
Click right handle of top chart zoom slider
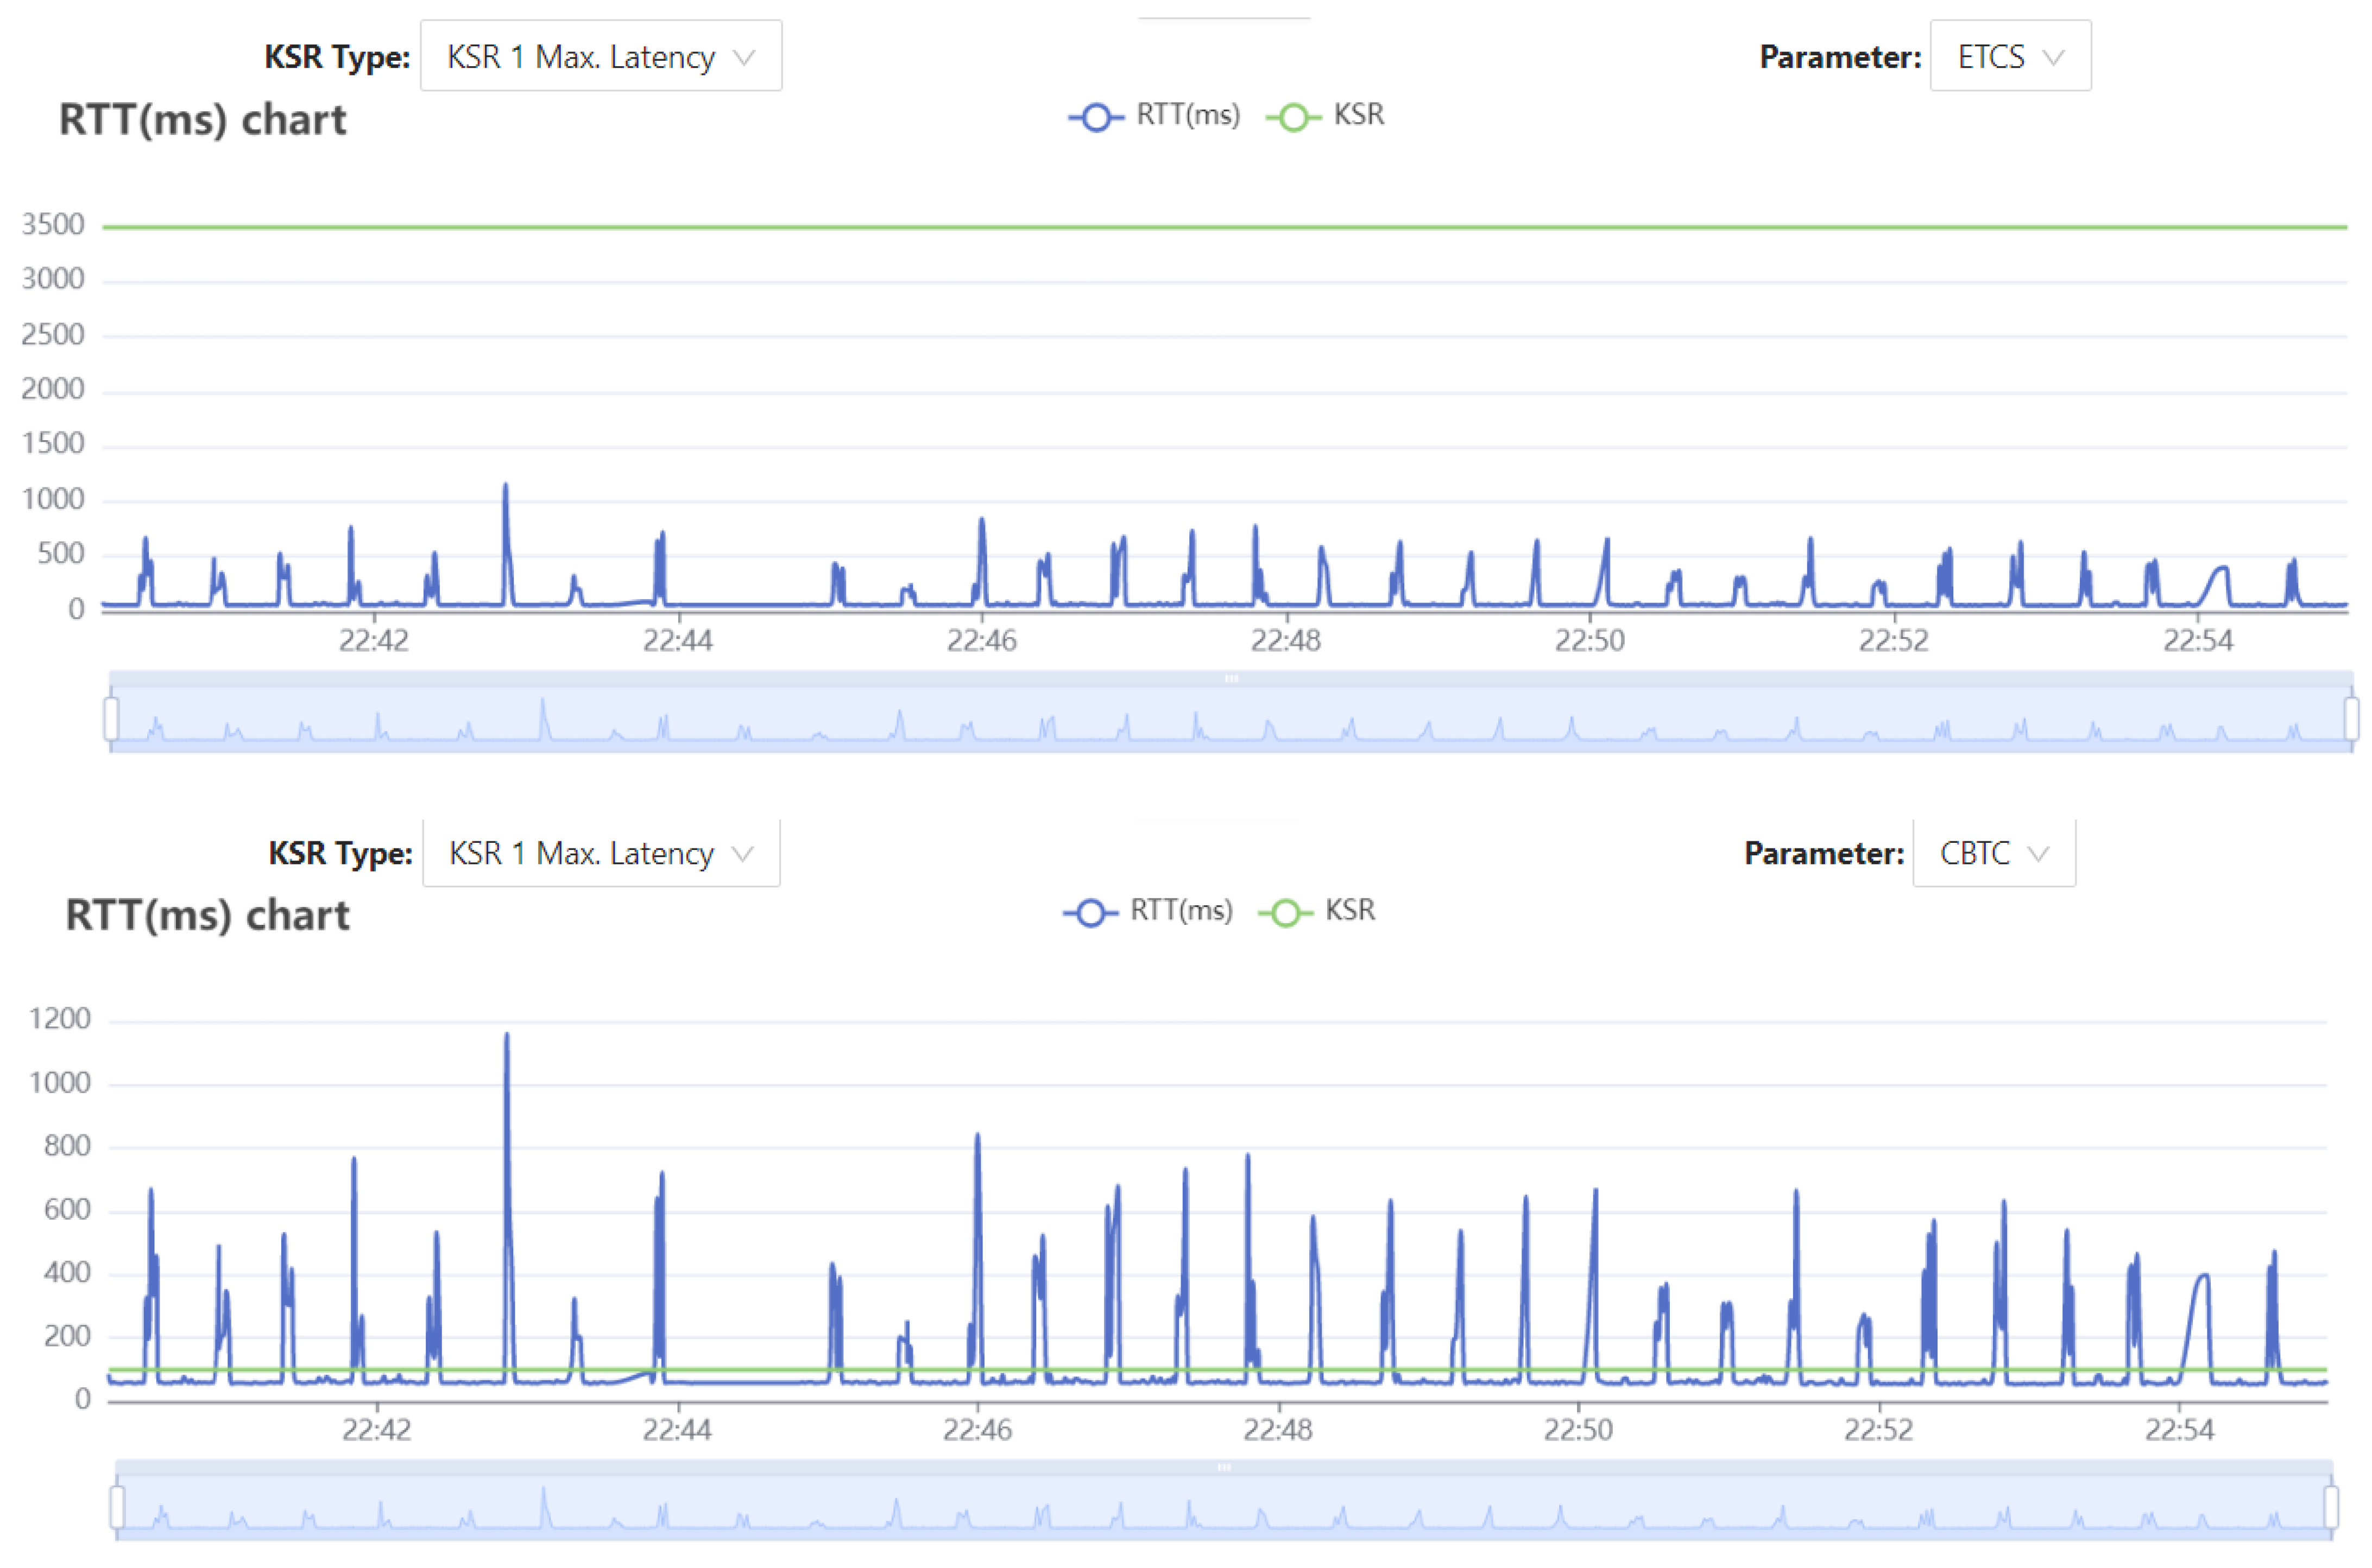[2351, 718]
